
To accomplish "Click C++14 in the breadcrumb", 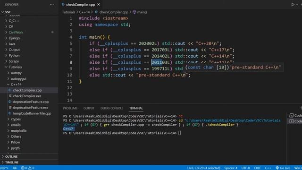I will click(84, 12).
